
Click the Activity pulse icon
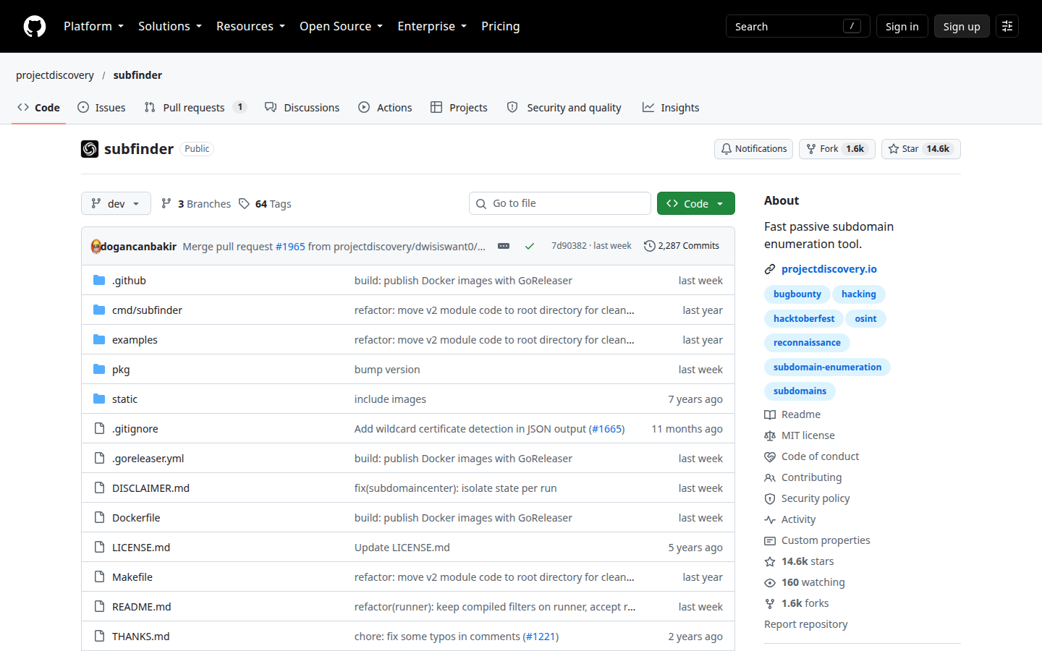point(770,519)
